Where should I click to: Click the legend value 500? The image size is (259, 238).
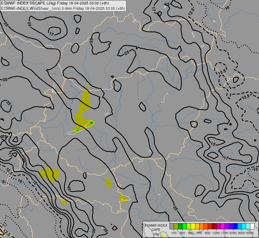[x=191, y=233]
